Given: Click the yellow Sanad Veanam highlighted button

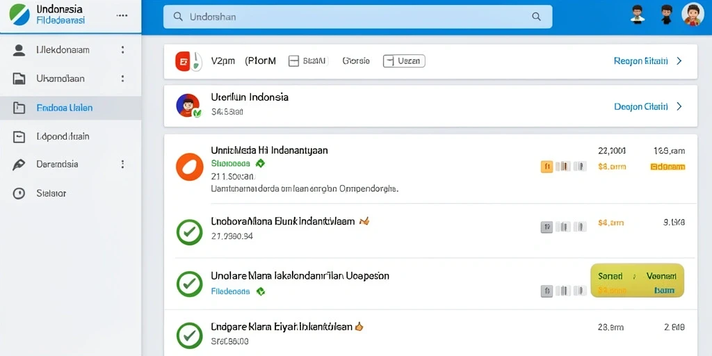Looking at the screenshot, I should coord(637,281).
